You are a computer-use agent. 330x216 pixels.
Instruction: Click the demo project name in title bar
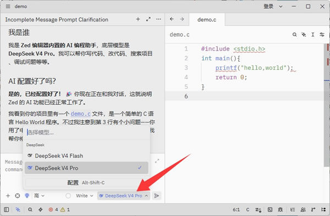(x=21, y=7)
